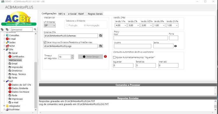218x114 pixels.
Task: Decrease Timeout seconds with down arrow
Action: pyautogui.click(x=72, y=58)
